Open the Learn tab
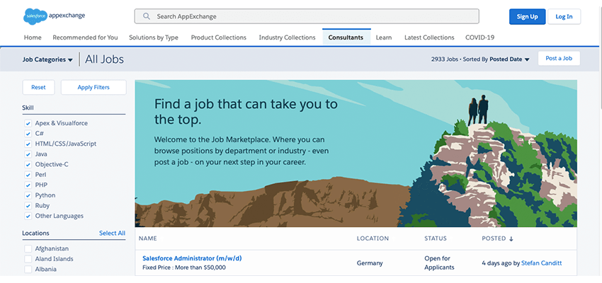 [384, 37]
